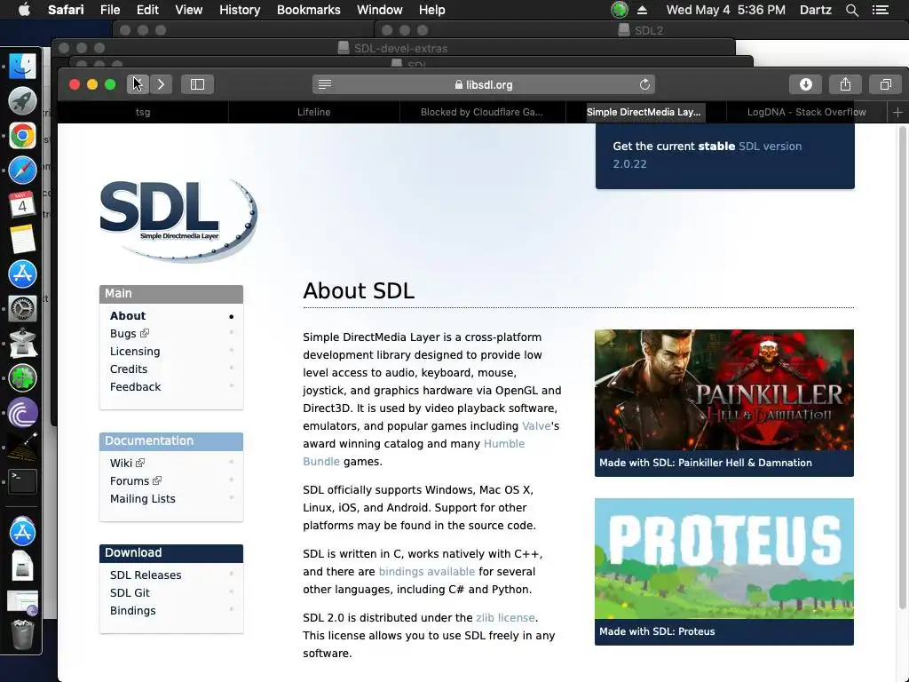Open the Mailing Lists link
Viewport: 909px width, 682px height.
click(x=143, y=499)
